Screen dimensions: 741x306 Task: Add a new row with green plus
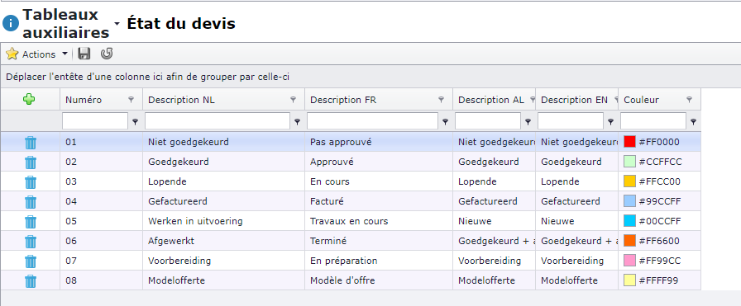pyautogui.click(x=29, y=99)
